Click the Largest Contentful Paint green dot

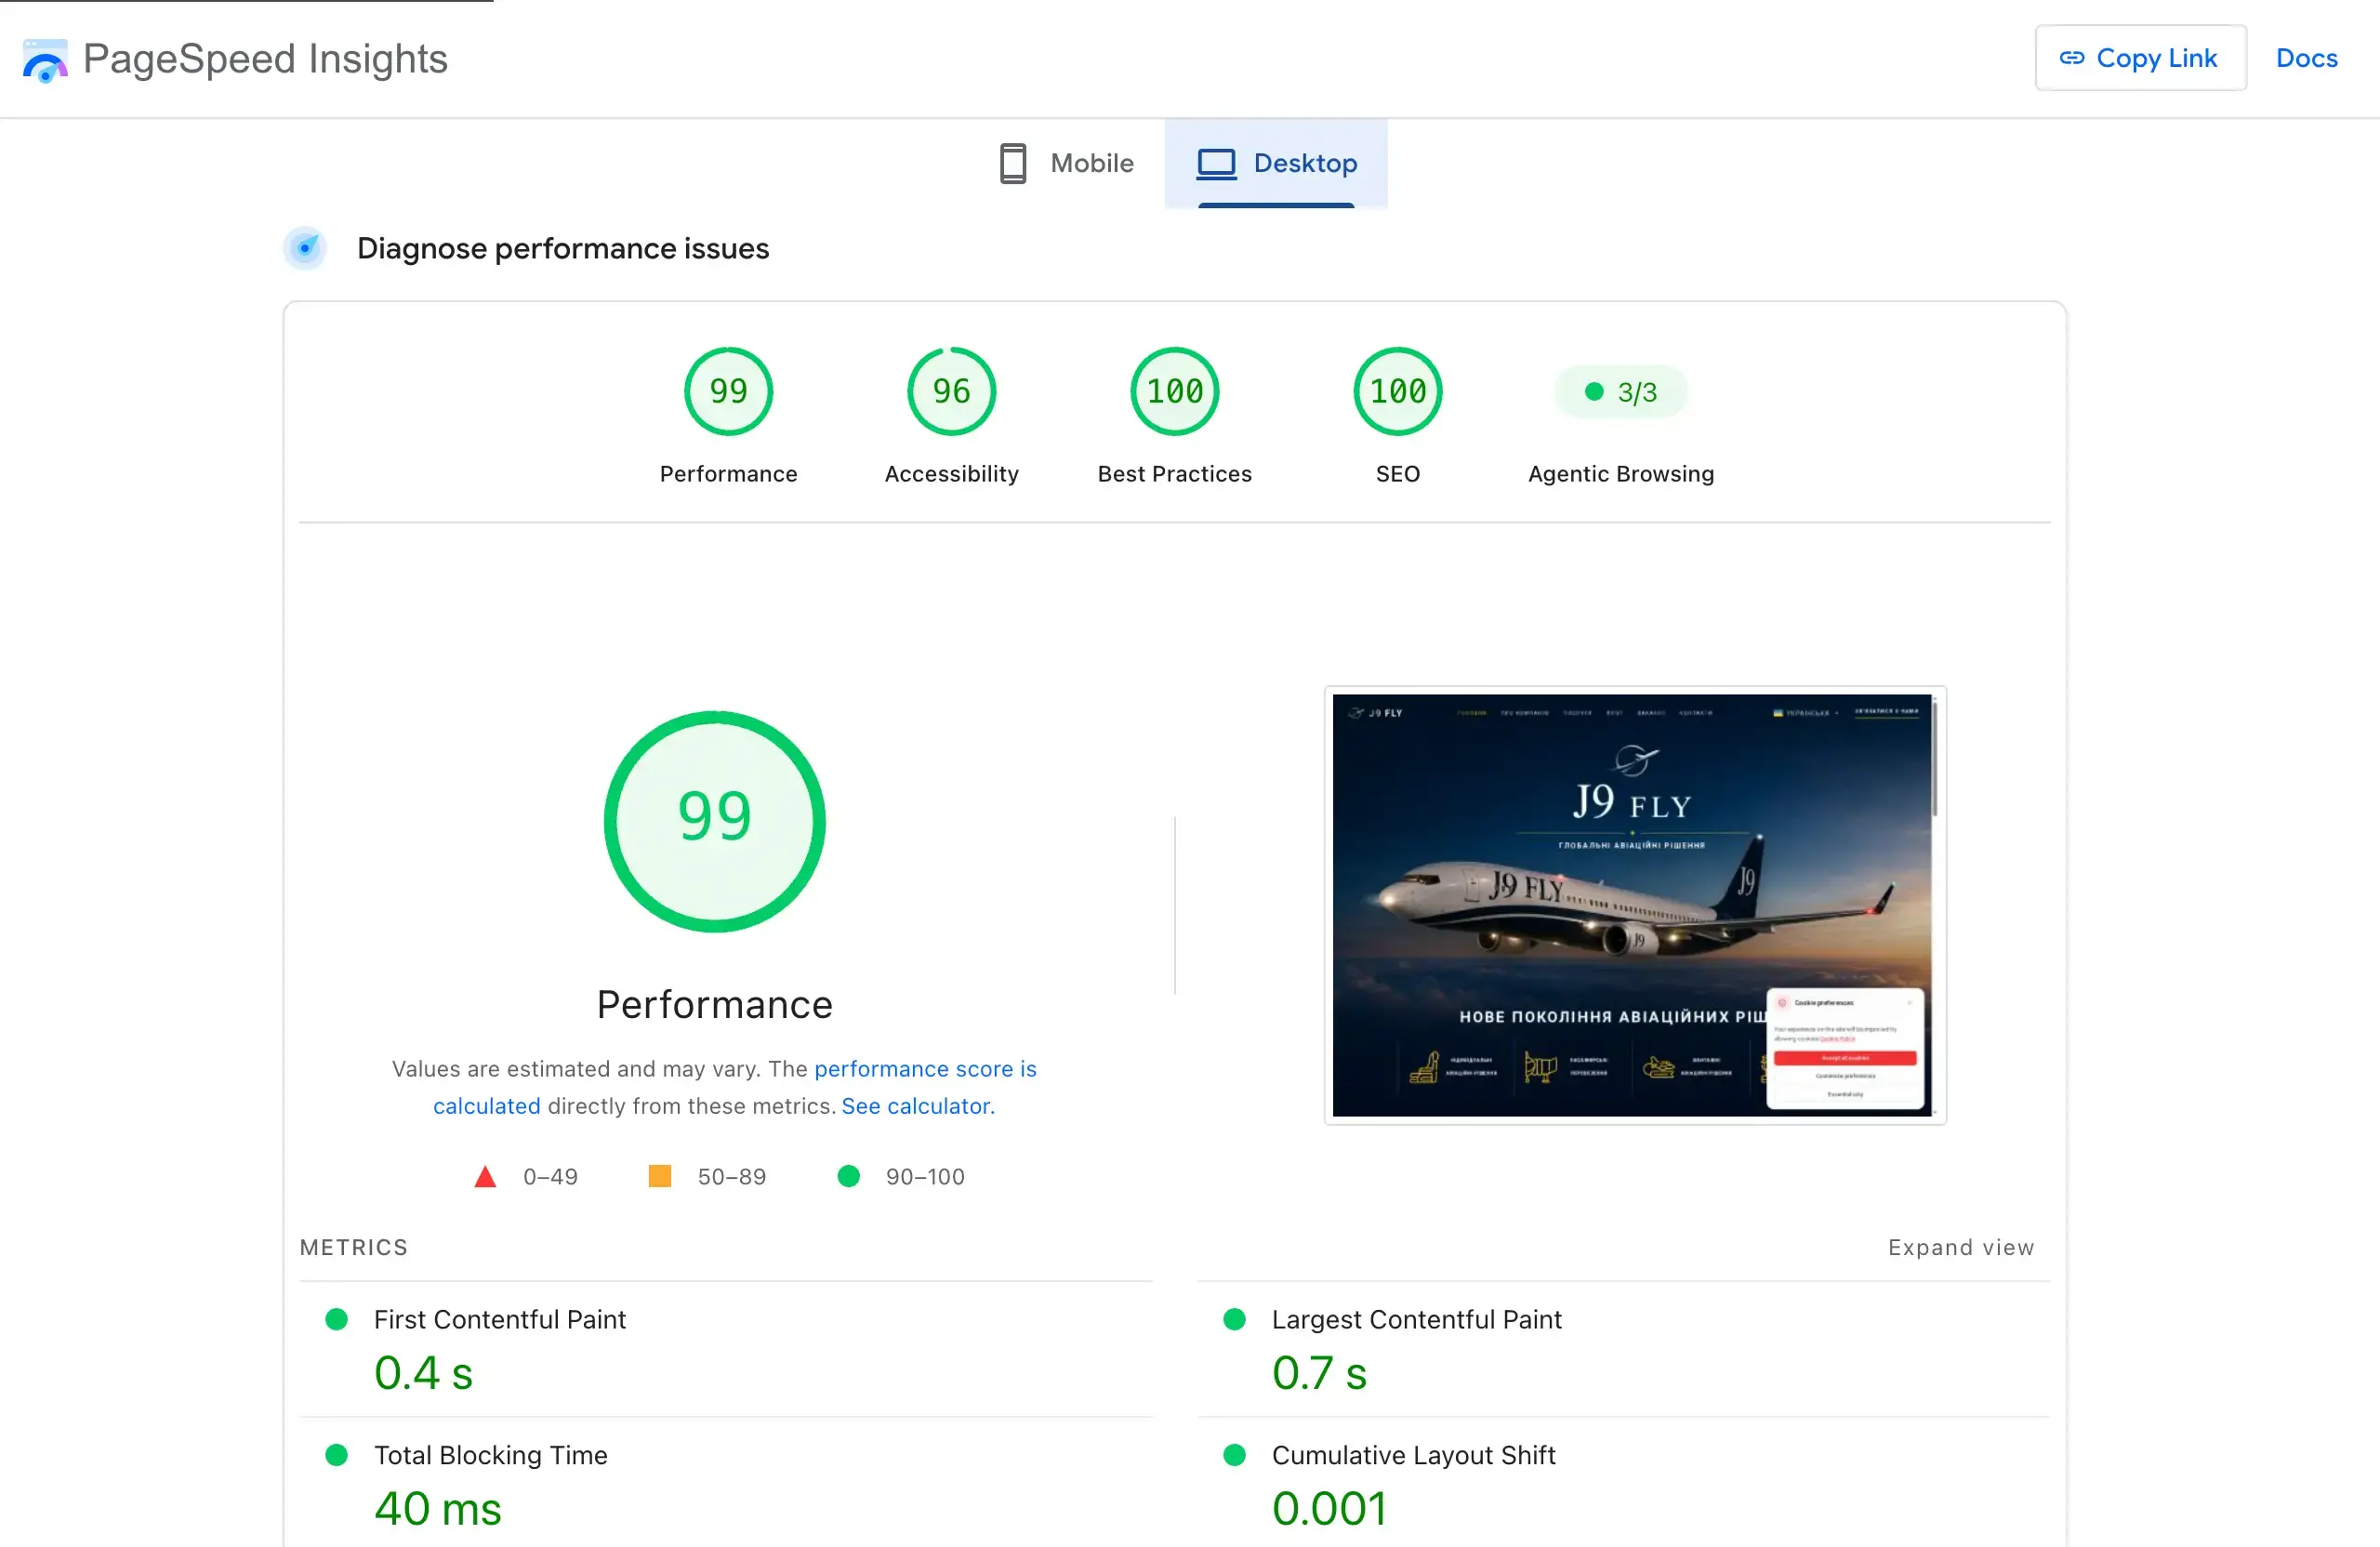click(x=1235, y=1319)
